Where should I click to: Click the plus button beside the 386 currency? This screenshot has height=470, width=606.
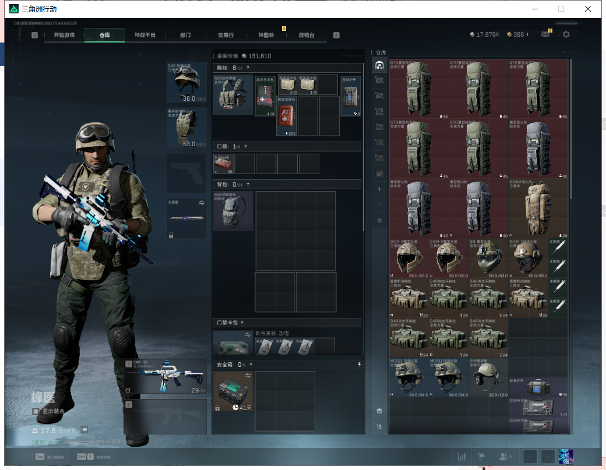pyautogui.click(x=527, y=34)
